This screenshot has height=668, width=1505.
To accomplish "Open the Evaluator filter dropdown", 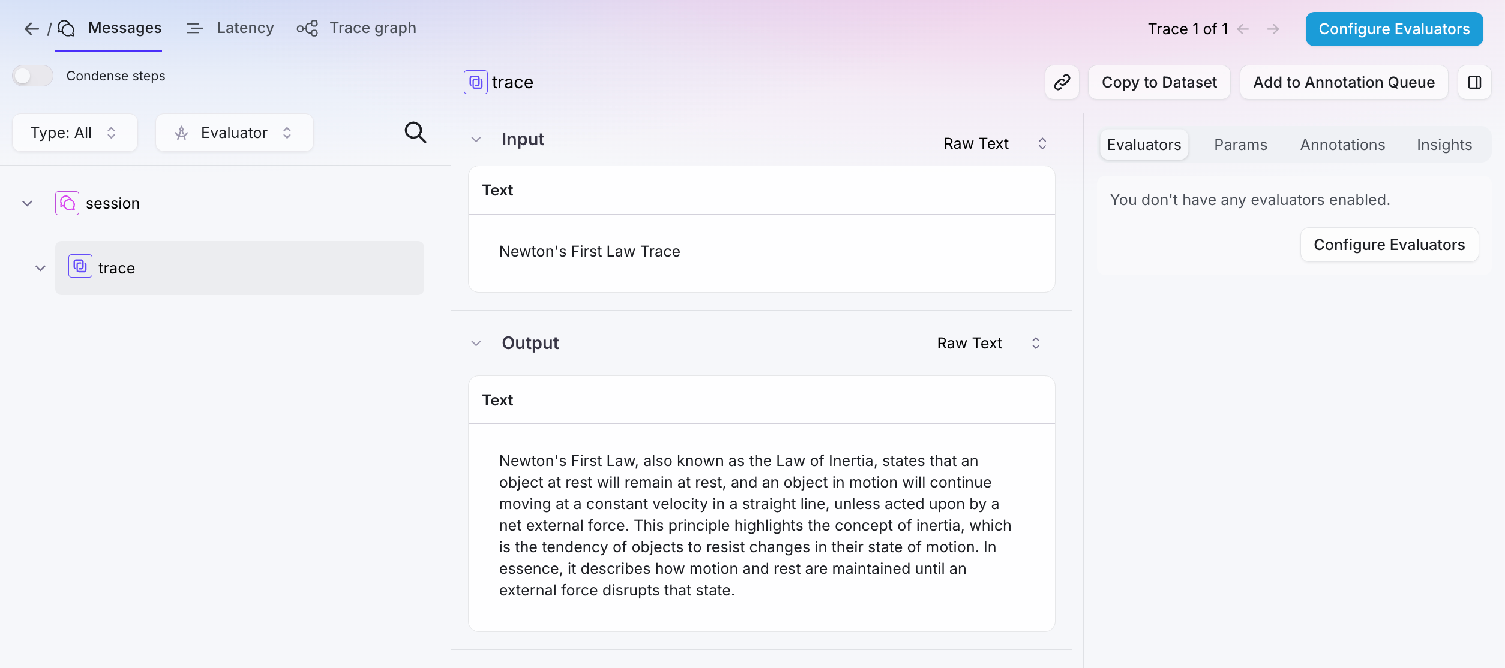I will (235, 133).
